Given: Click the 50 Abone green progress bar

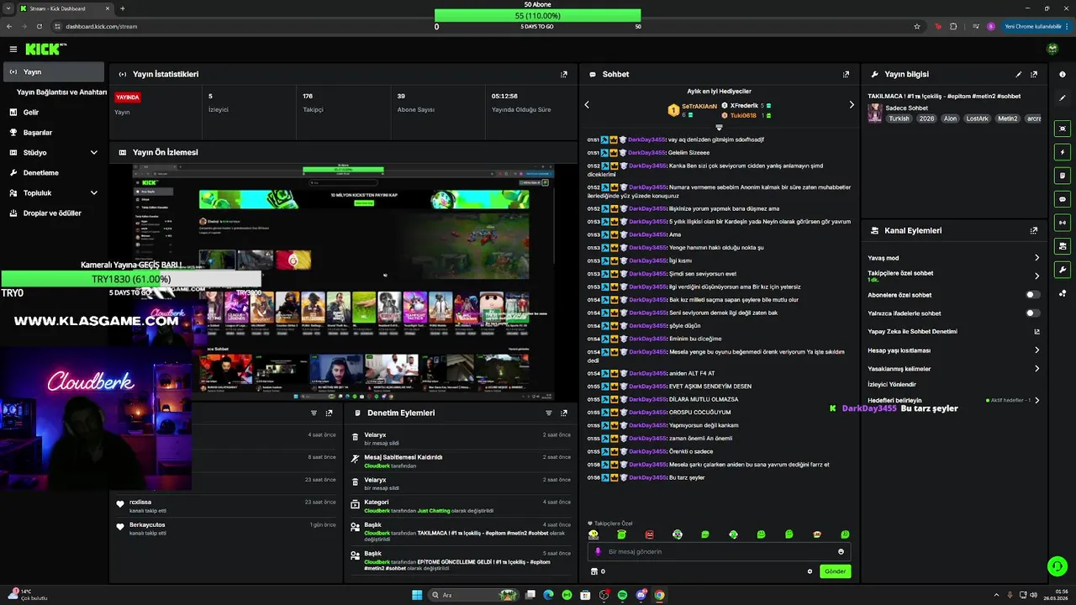Looking at the screenshot, I should click(x=537, y=15).
